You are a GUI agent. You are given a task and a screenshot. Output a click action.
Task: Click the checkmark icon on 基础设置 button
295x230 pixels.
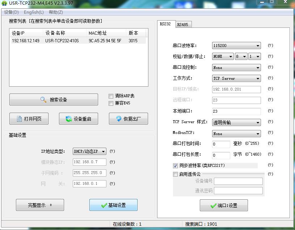104,205
